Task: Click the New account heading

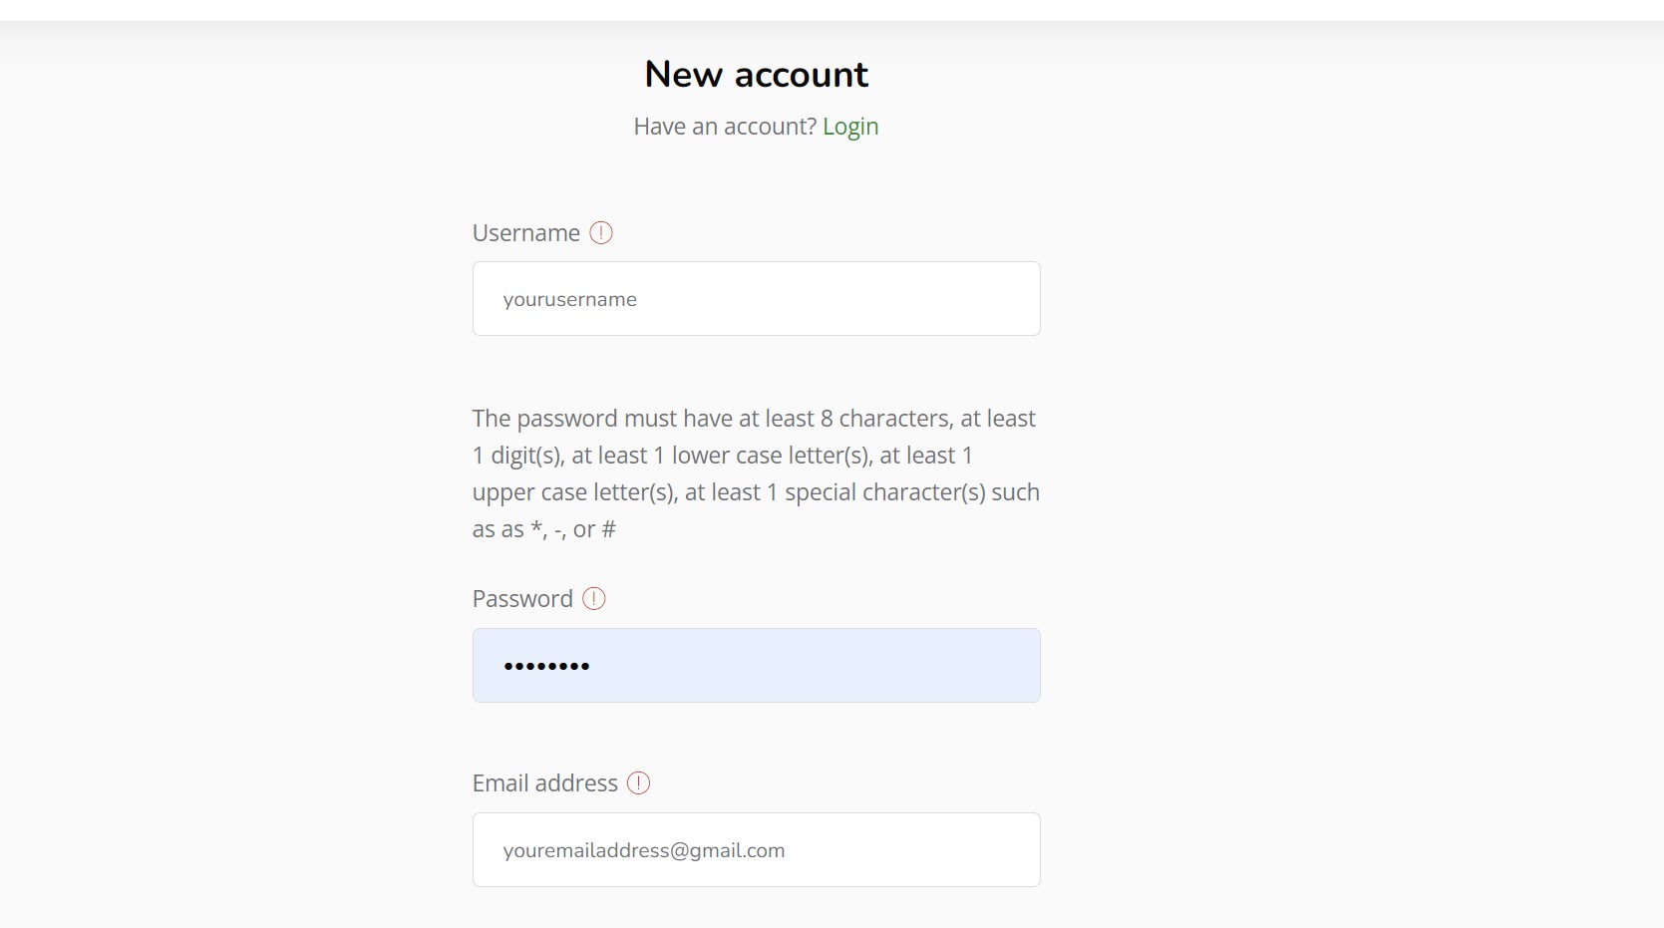Action: click(x=757, y=75)
